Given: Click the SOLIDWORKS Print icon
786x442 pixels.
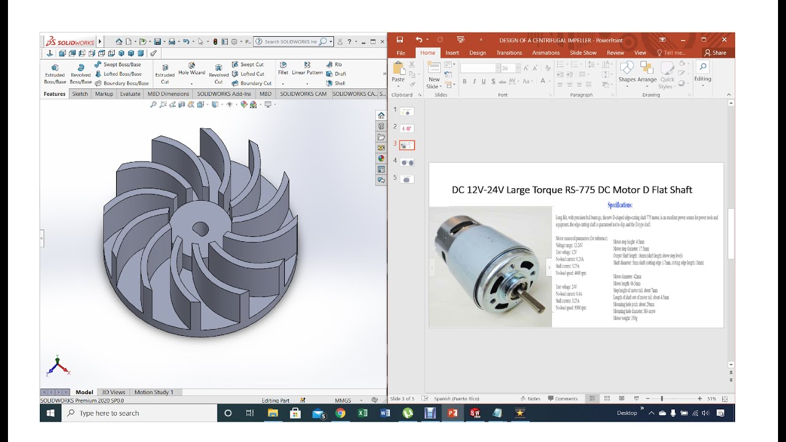Looking at the screenshot, I should [171, 42].
